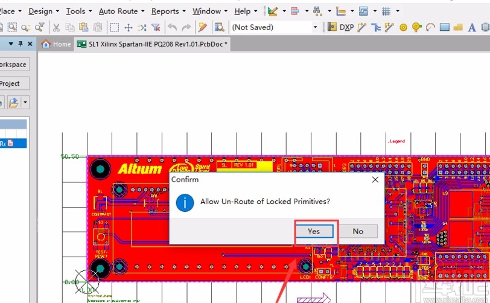
Task: Open the DXP system menu
Action: 347,28
